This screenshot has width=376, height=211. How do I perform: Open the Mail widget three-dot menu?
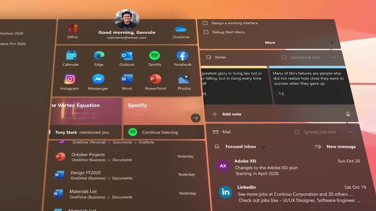click(350, 132)
